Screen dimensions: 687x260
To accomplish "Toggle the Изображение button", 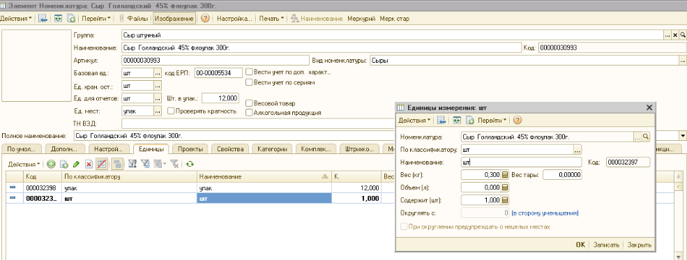I will [174, 19].
